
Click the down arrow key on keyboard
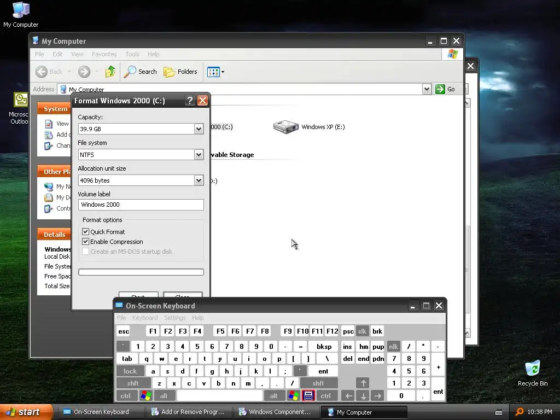363,396
